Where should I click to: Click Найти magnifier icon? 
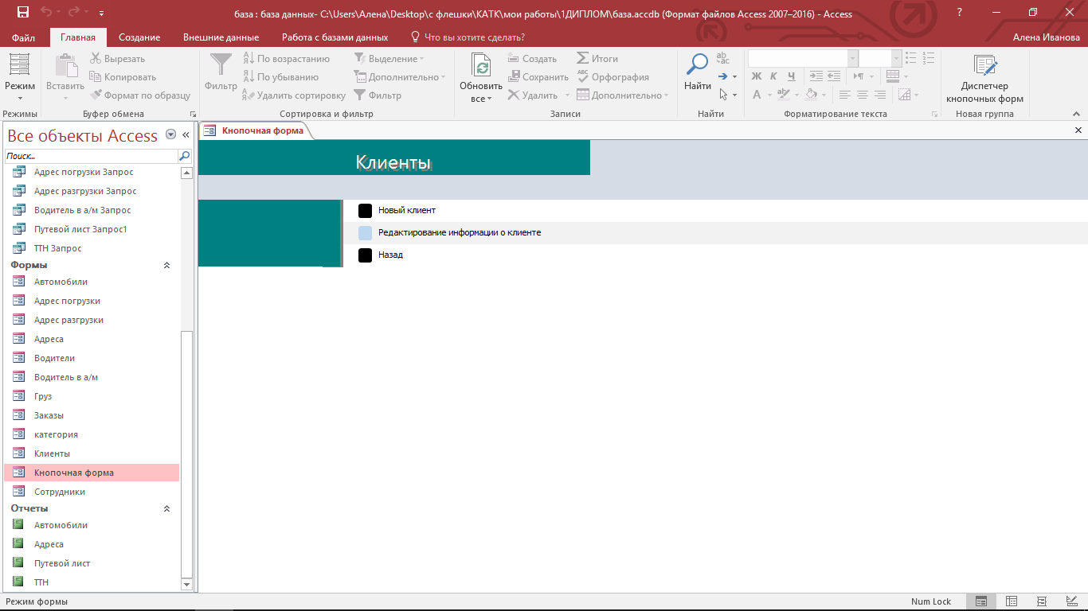point(698,64)
